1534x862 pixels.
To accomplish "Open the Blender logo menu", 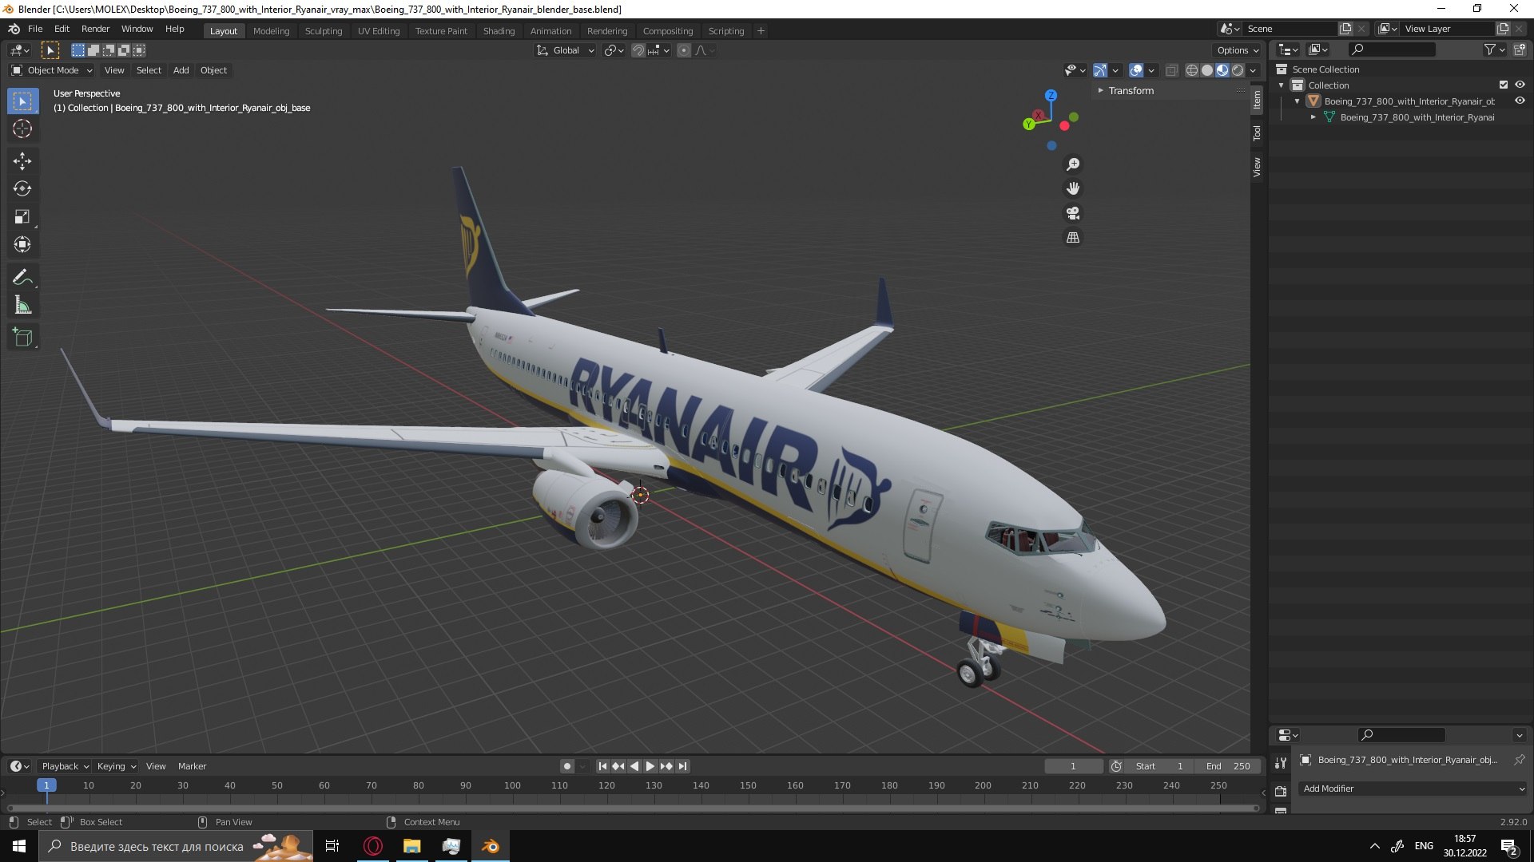I will tap(14, 29).
